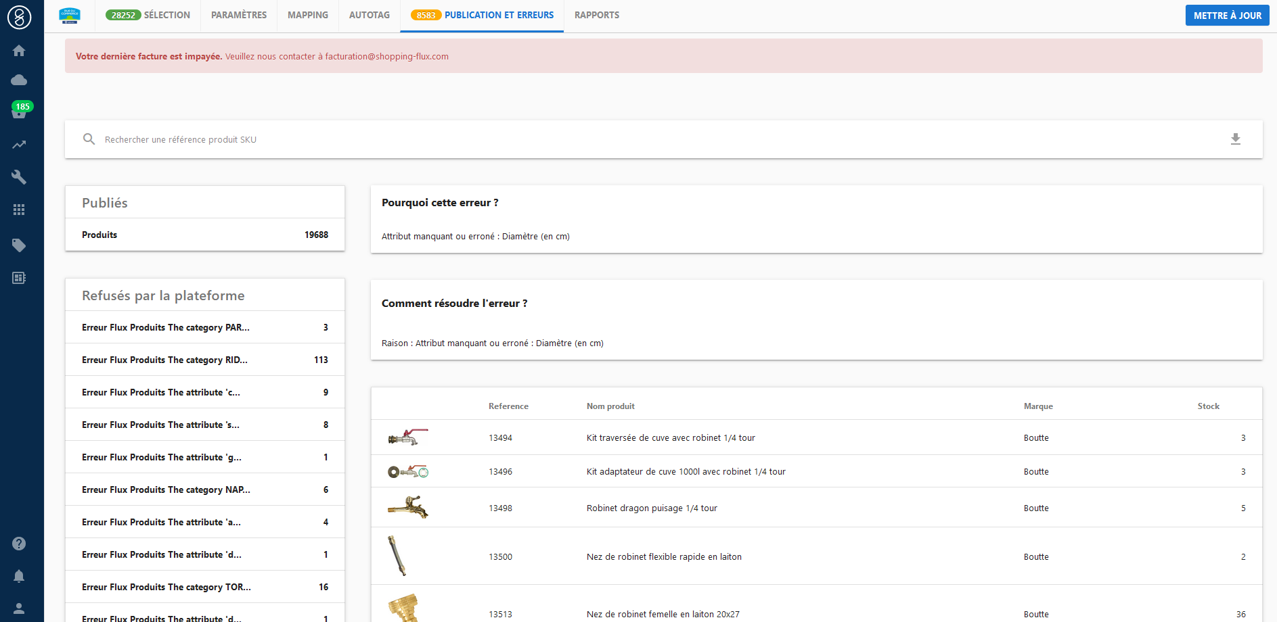The image size is (1277, 622).
Task: Click the channel logo near the tabs
Action: (x=70, y=15)
